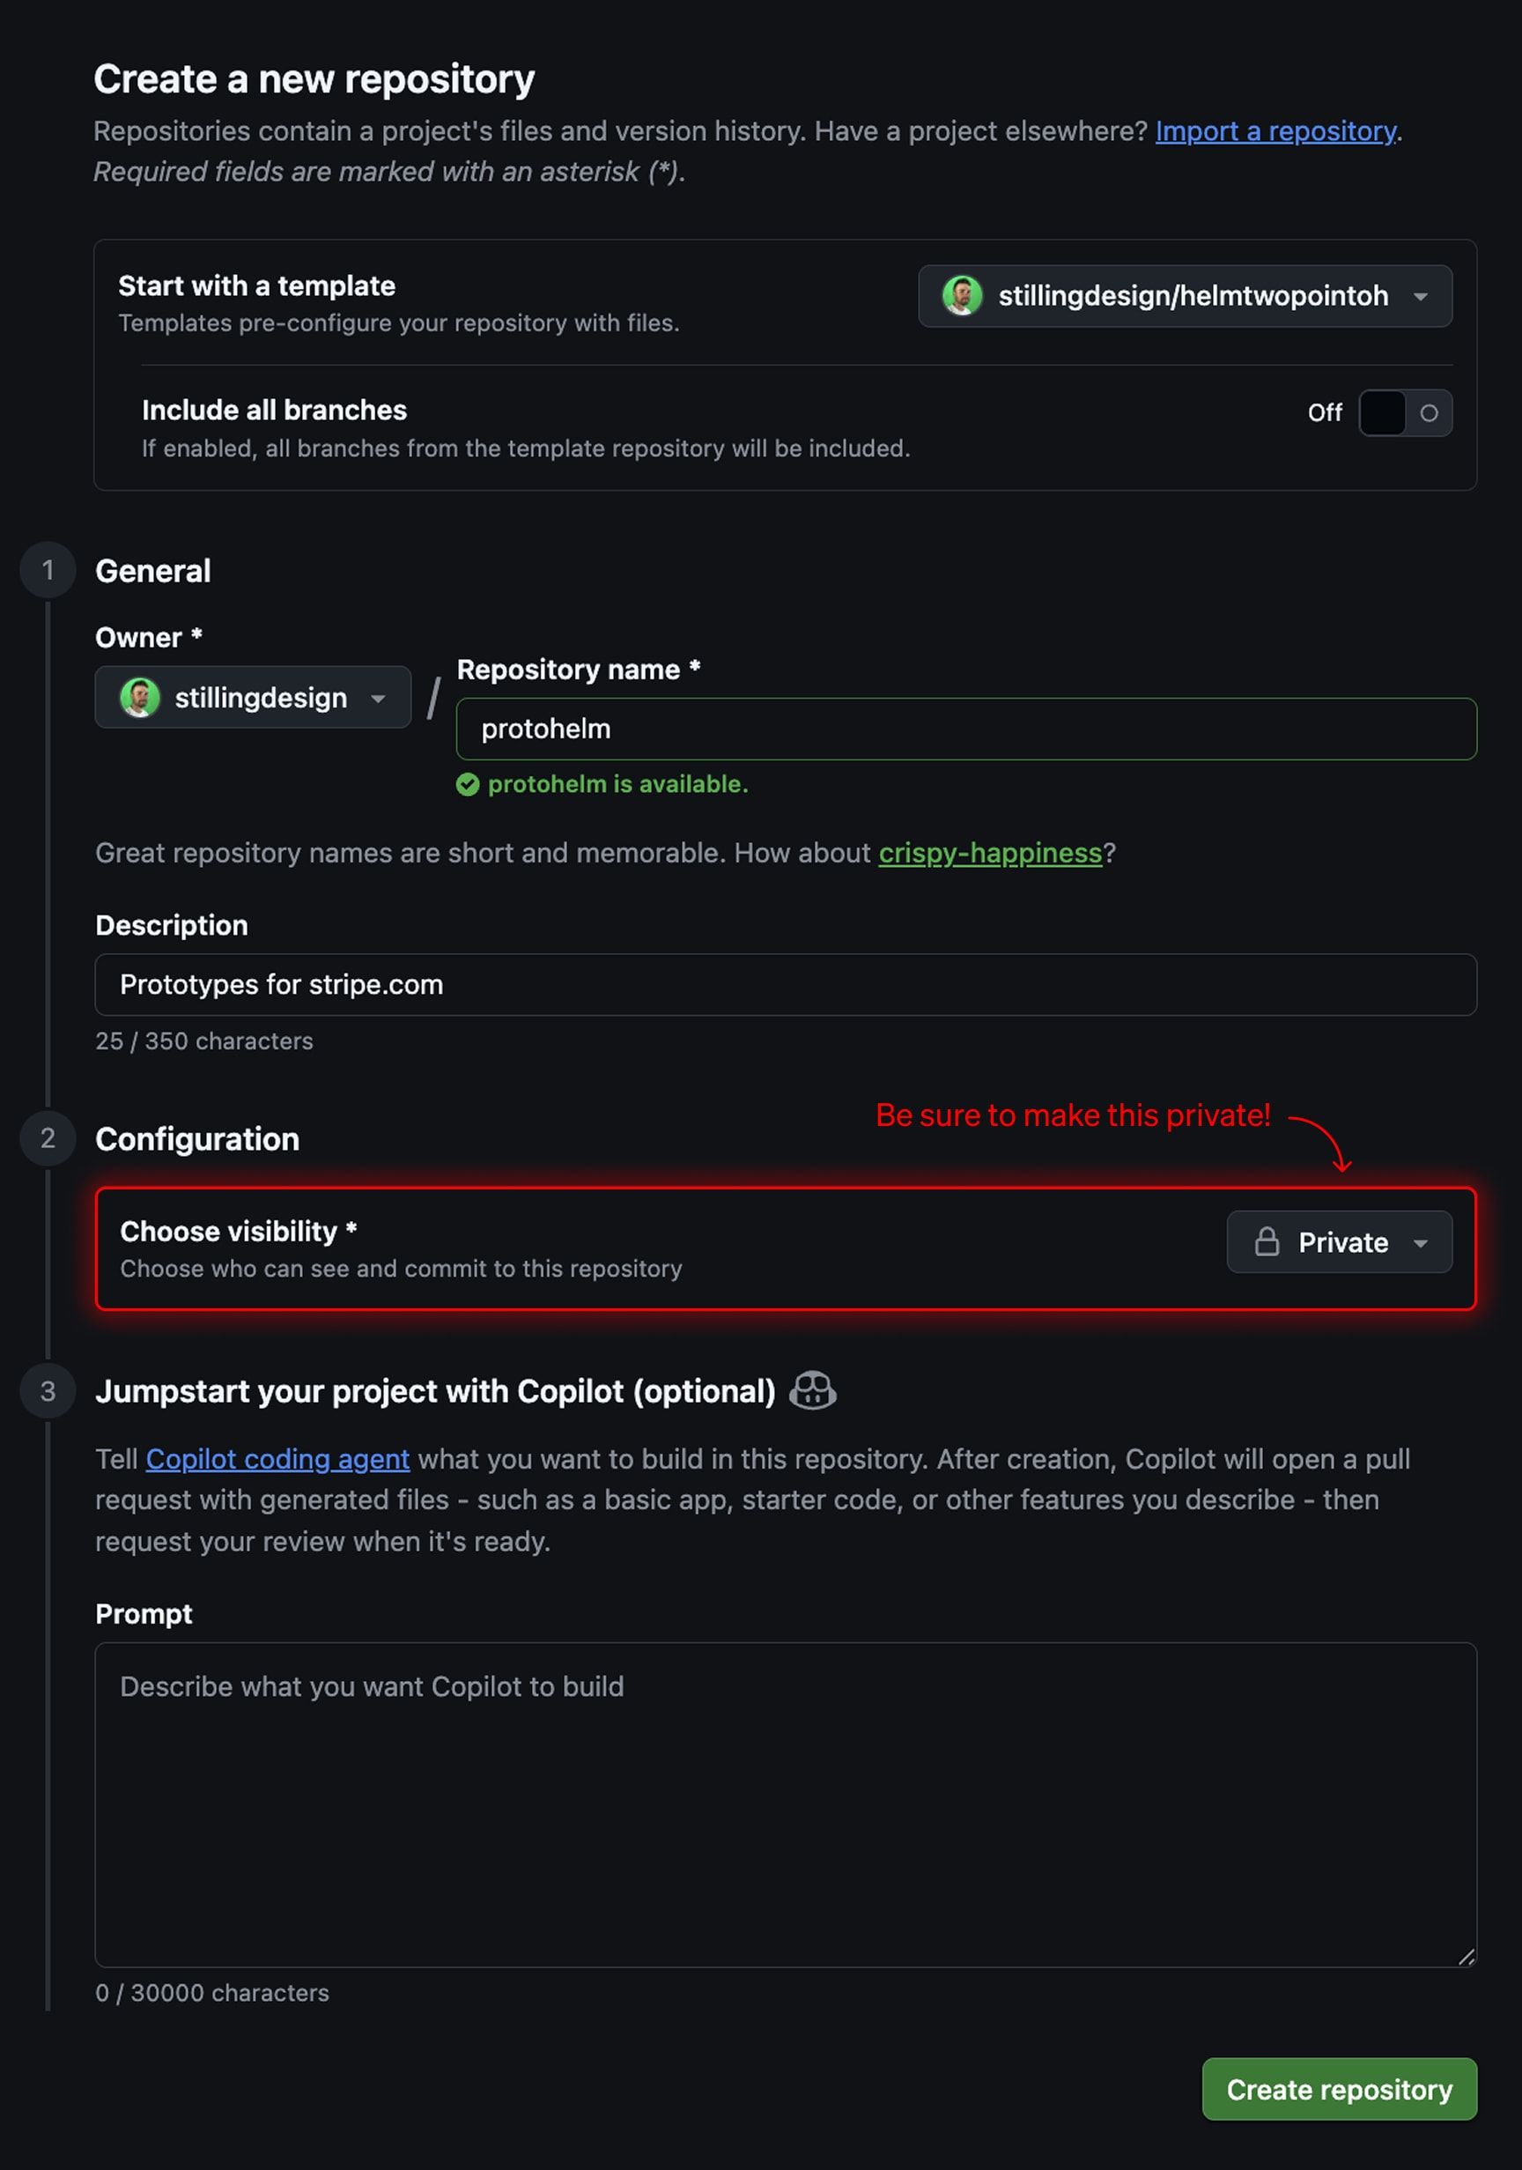1522x2170 pixels.
Task: Open the template repository dropdown
Action: click(x=1185, y=296)
